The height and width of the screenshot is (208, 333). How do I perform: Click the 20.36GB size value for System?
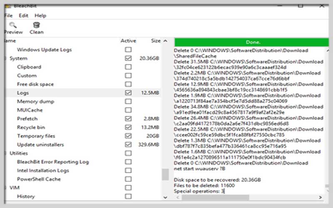[149, 58]
